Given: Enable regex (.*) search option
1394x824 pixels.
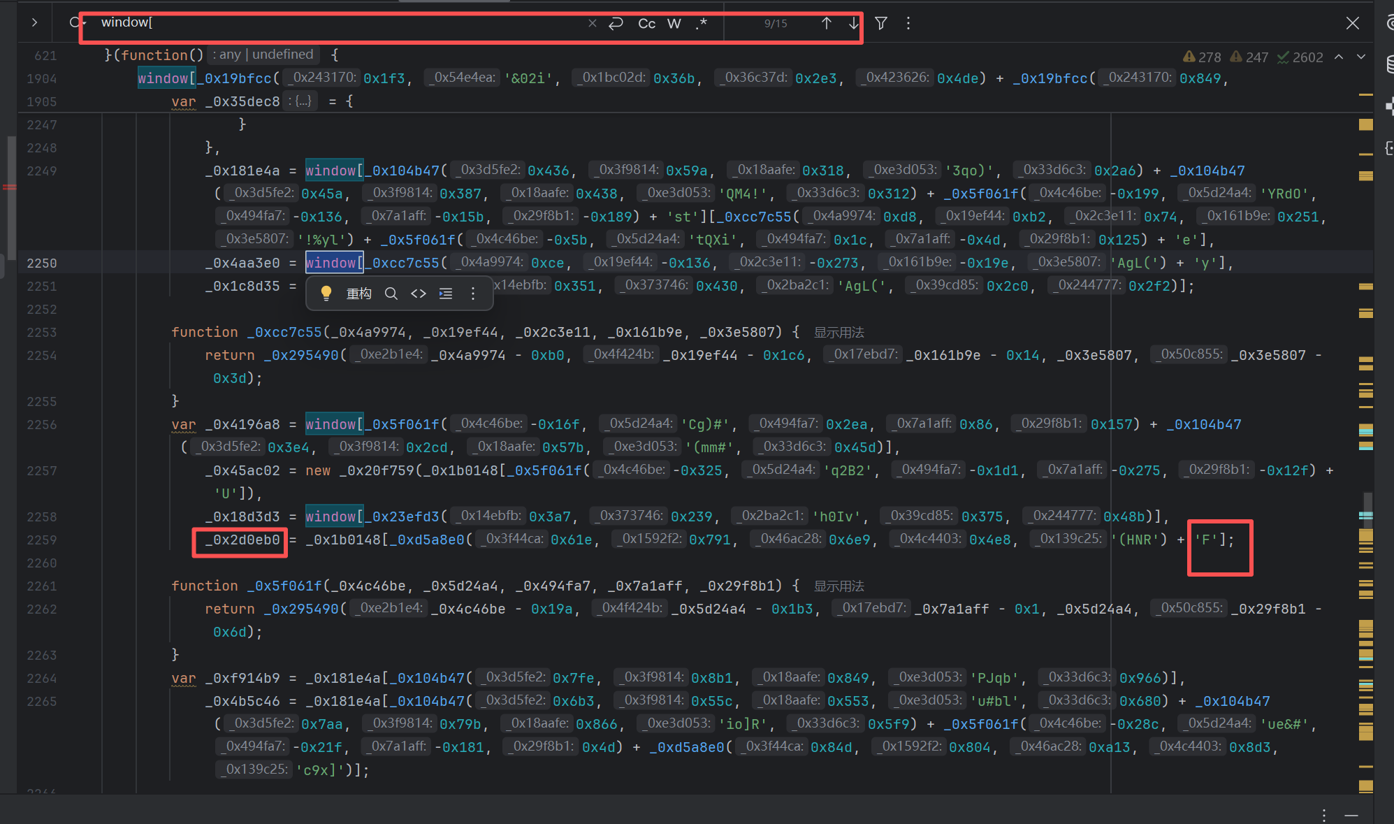Looking at the screenshot, I should tap(702, 24).
